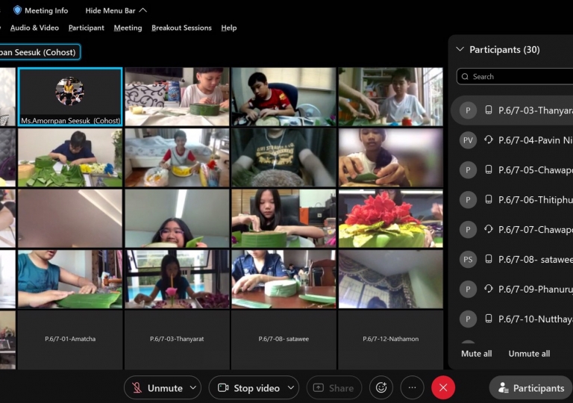
Task: Select participant P.6/7-03-Thanyarat in list
Action: pyautogui.click(x=513, y=110)
